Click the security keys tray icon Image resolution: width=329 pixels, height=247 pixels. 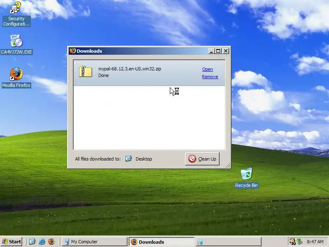coord(292,242)
